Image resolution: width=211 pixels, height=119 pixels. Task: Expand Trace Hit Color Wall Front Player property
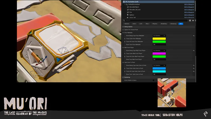(x=125, y=56)
